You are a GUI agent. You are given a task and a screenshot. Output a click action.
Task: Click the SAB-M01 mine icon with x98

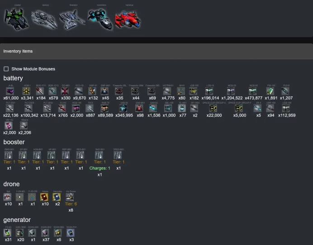click(x=139, y=108)
